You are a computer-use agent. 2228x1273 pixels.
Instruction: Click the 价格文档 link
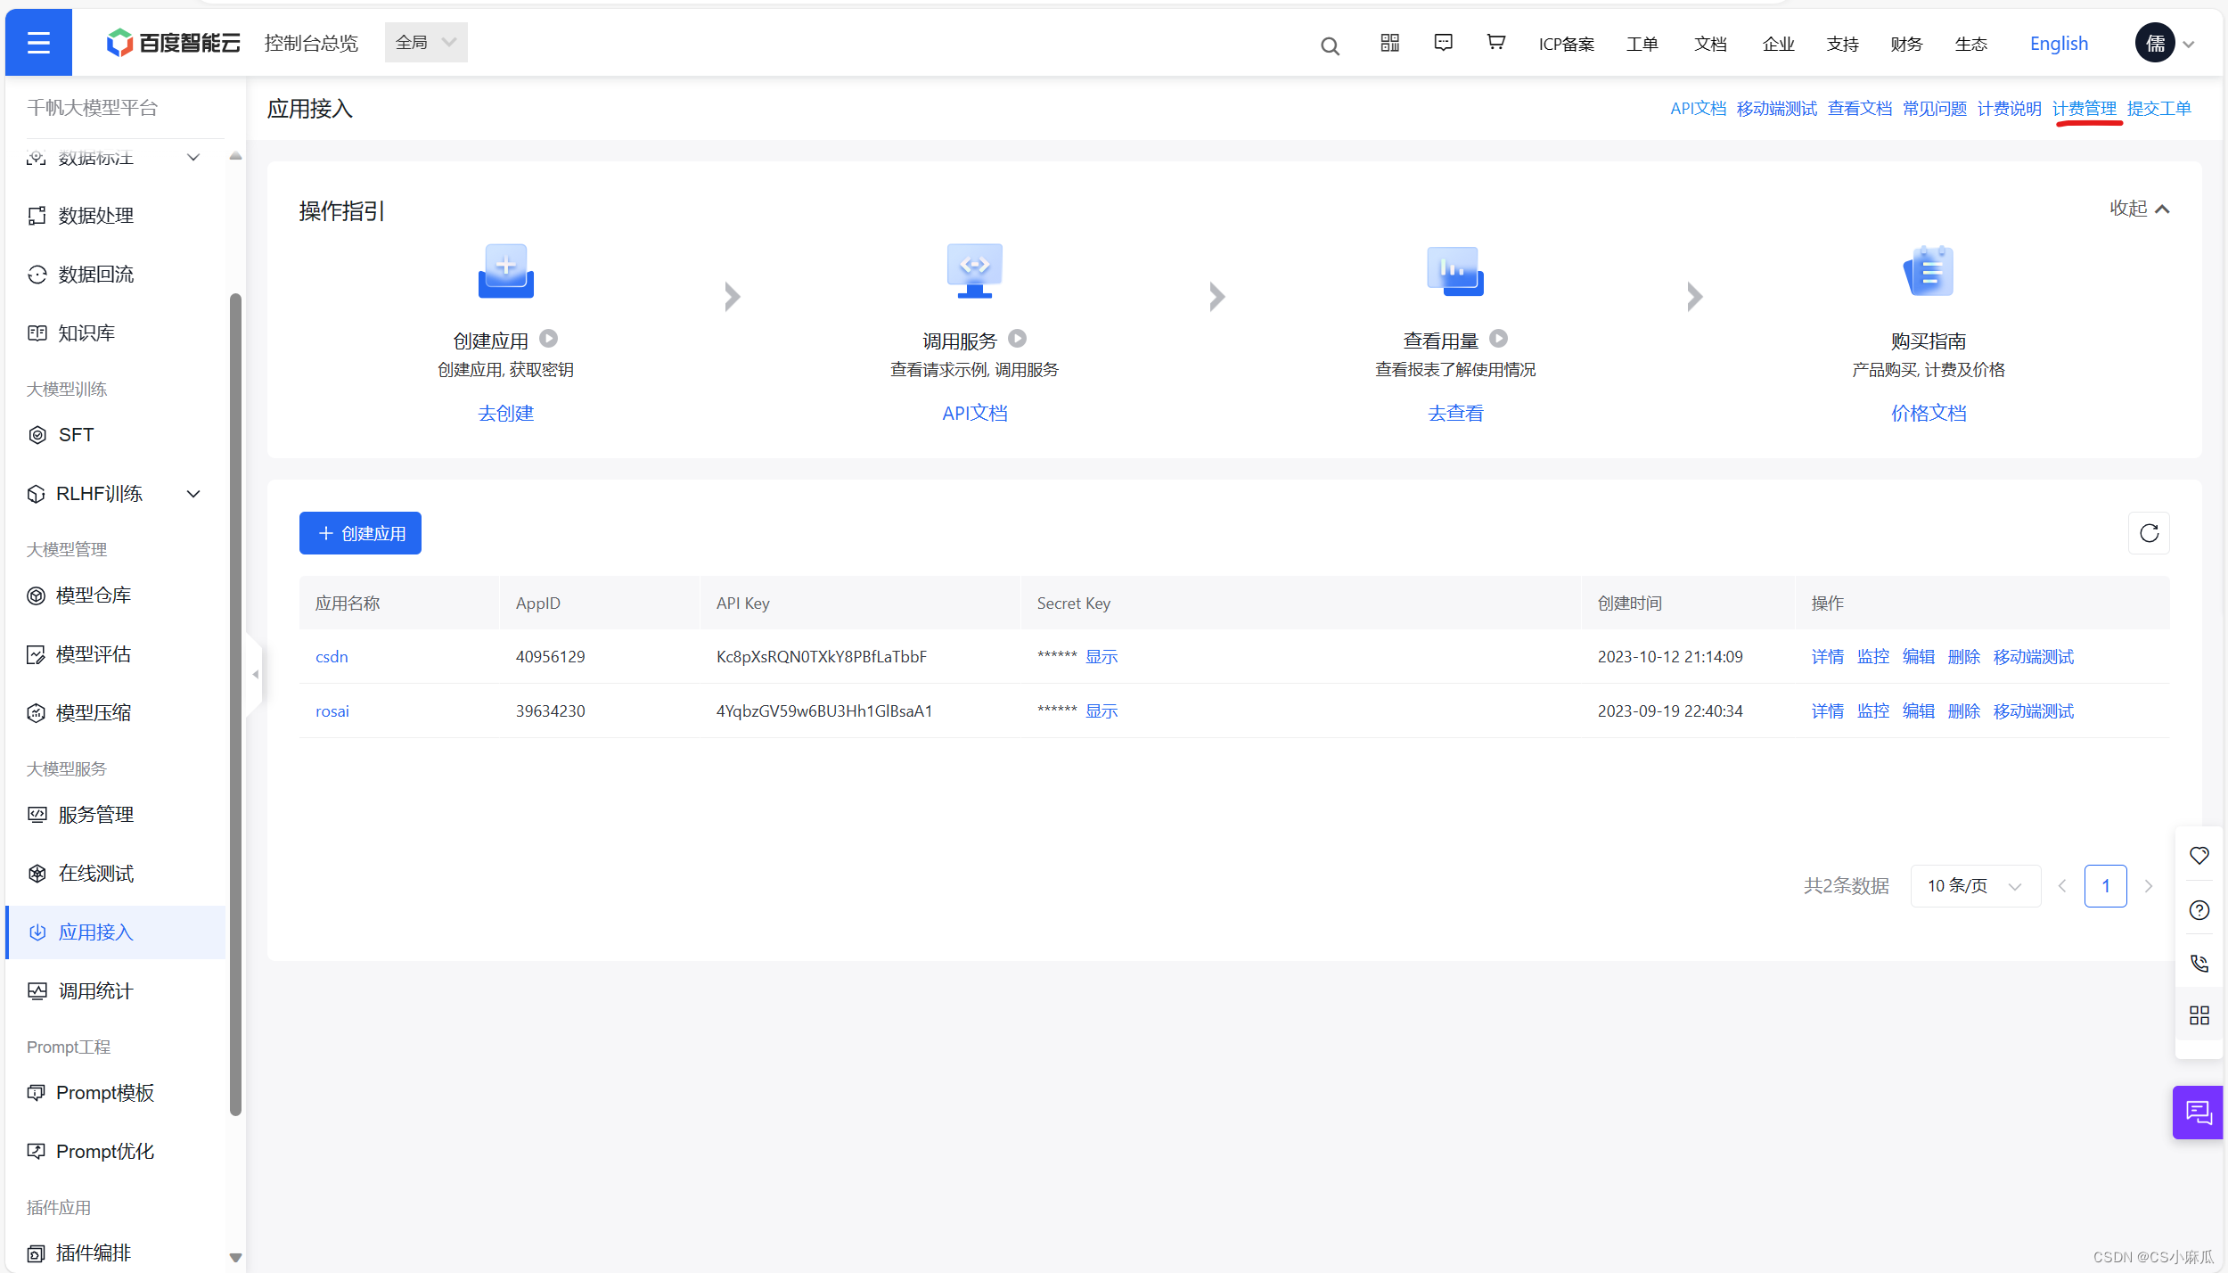click(x=1929, y=414)
